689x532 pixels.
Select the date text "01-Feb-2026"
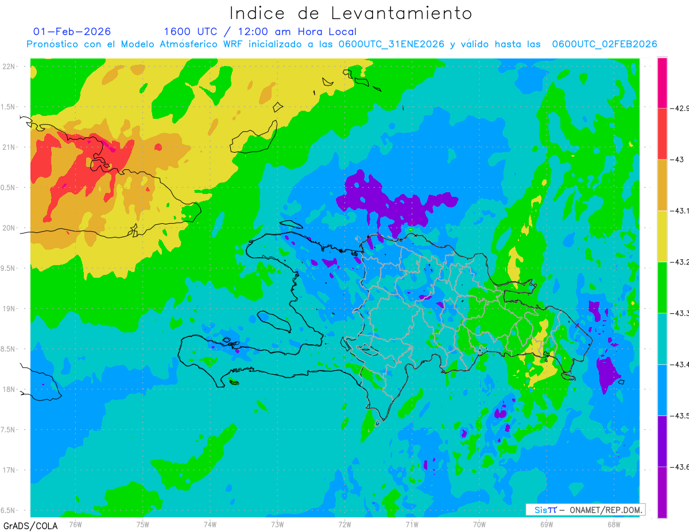tap(72, 32)
